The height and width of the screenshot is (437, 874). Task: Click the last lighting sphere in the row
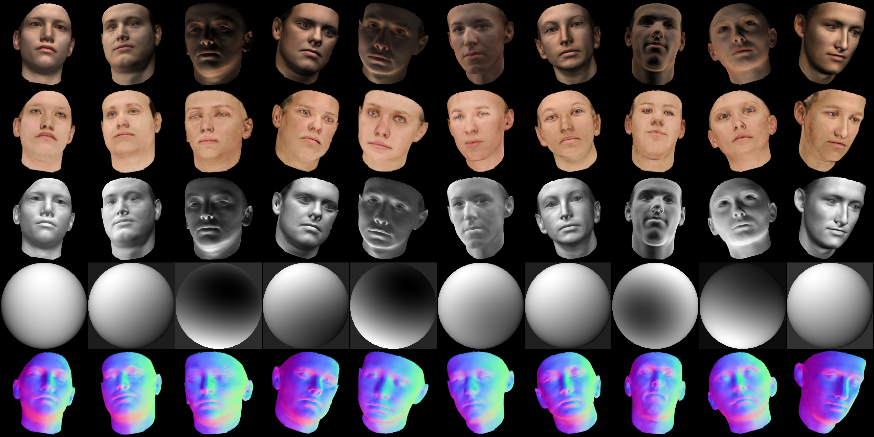pyautogui.click(x=830, y=306)
